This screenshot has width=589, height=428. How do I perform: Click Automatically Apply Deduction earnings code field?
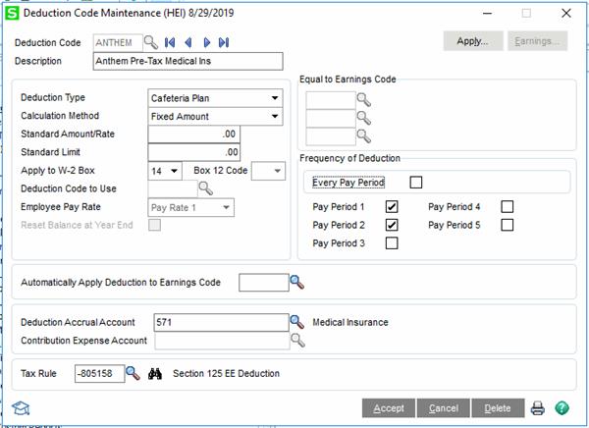tap(264, 283)
